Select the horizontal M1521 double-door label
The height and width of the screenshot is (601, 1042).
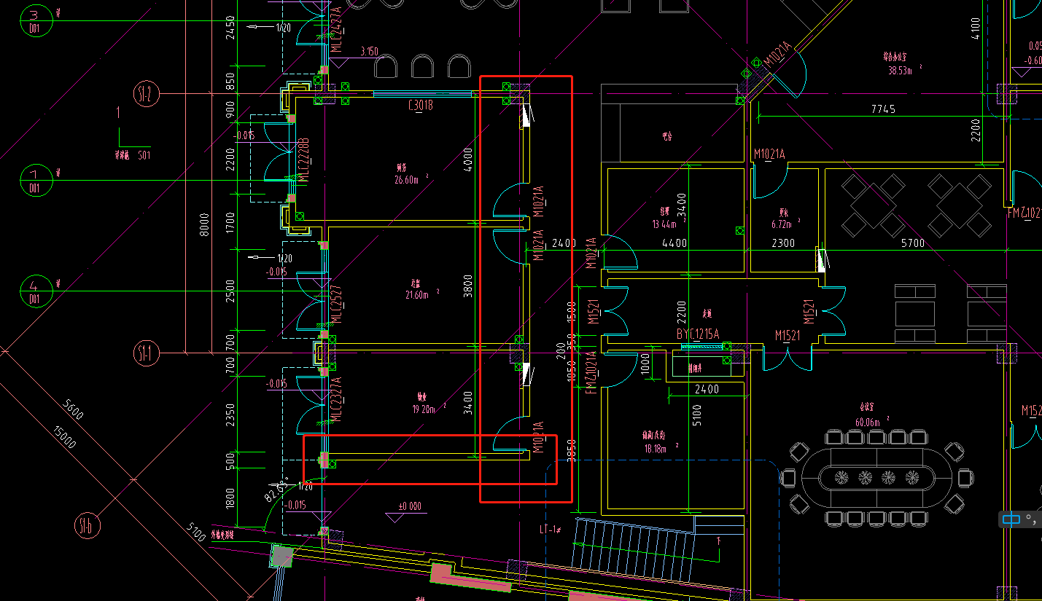pos(788,336)
